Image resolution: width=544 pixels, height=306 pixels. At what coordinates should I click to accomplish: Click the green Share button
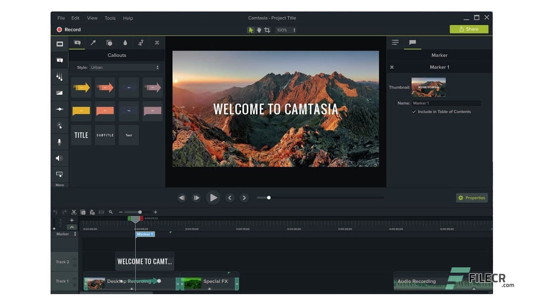[x=469, y=29]
